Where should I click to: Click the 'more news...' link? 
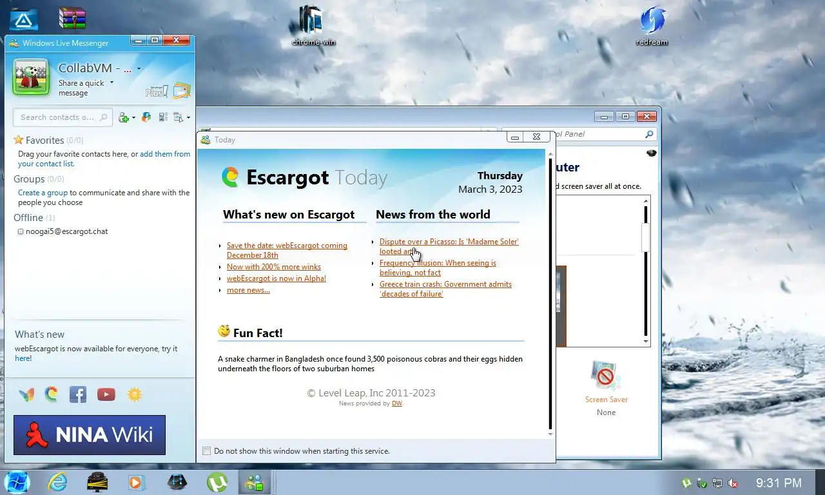click(x=248, y=290)
